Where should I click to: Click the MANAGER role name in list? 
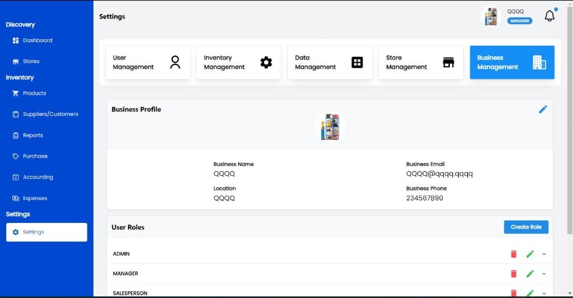(125, 273)
